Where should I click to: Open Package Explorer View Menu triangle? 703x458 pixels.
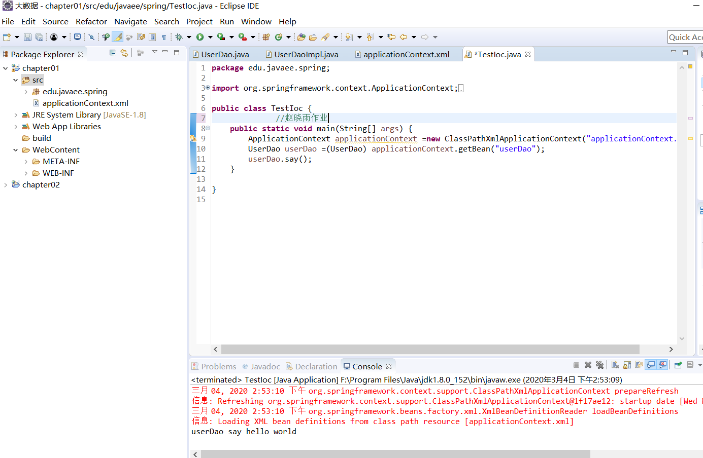155,52
